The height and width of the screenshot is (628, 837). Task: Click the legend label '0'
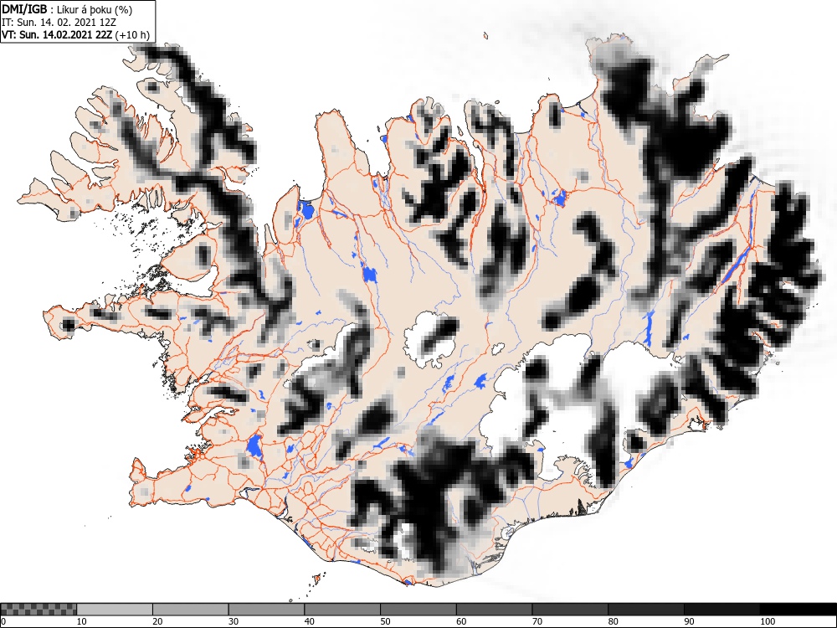click(3, 621)
